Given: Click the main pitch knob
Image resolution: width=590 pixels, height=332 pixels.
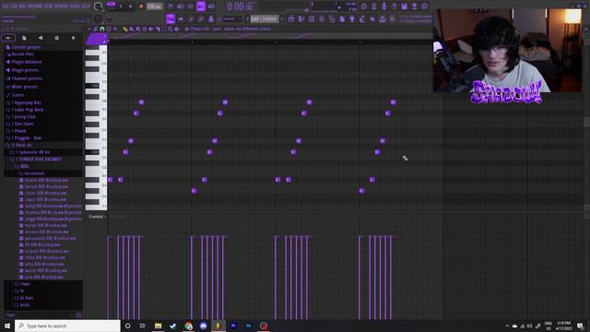Looking at the screenshot, I should [99, 18].
